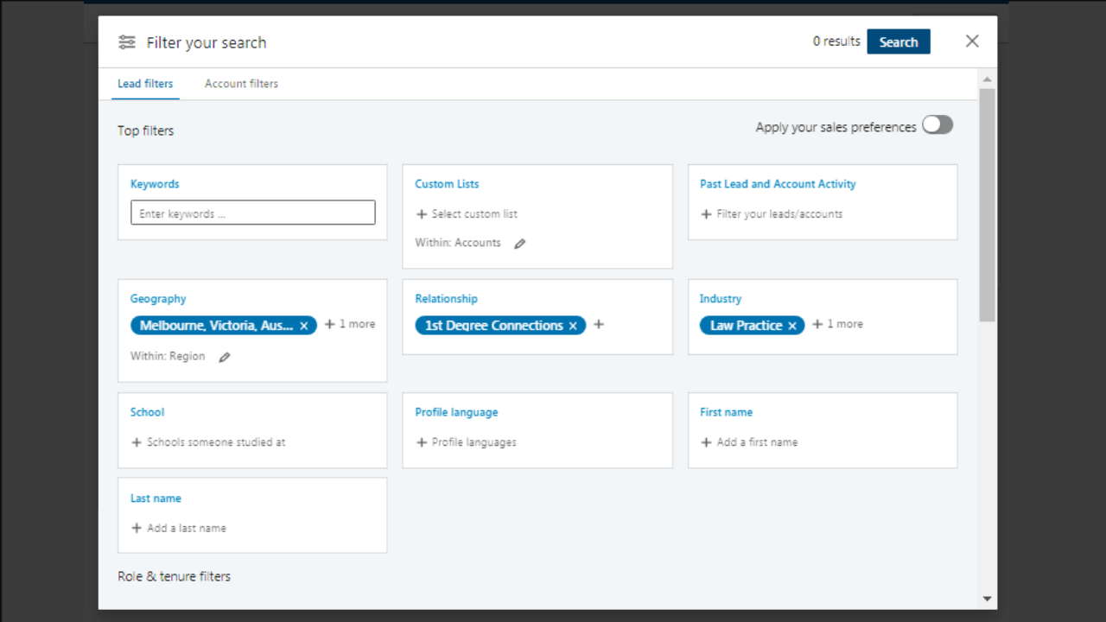This screenshot has width=1106, height=622.
Task: Click the filter sliders icon beside the title
Action: pos(127,42)
